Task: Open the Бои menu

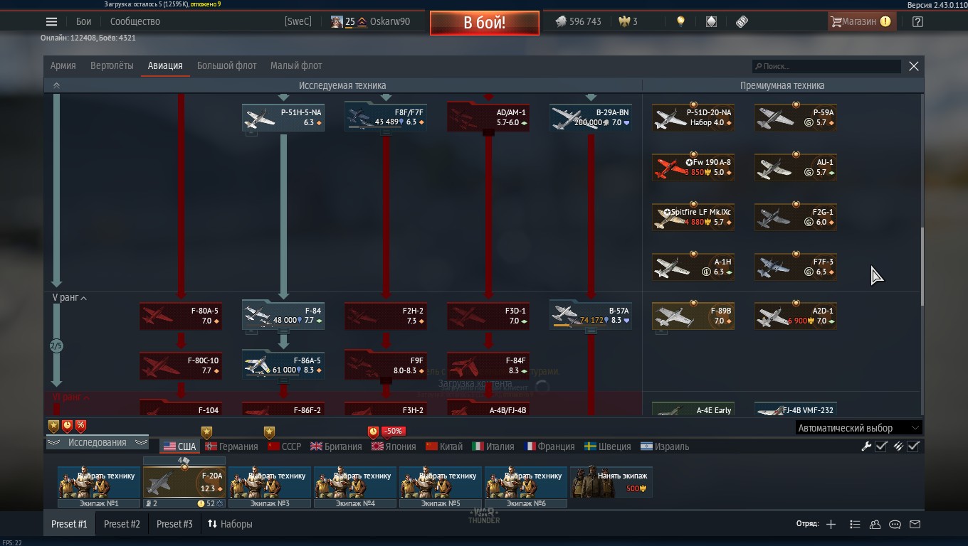Action: pos(83,21)
